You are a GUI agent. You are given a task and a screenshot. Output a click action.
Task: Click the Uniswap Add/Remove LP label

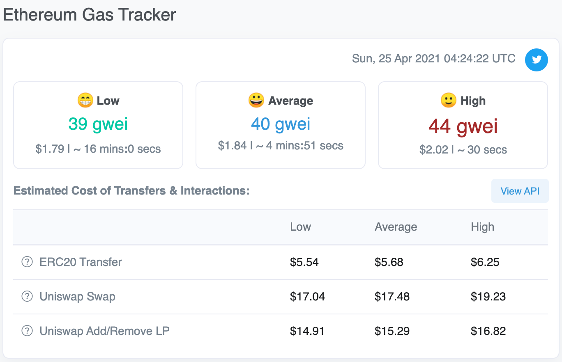point(104,331)
